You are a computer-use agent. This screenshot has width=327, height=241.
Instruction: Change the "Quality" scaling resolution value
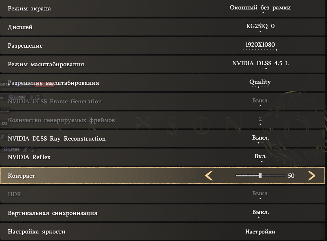260,82
